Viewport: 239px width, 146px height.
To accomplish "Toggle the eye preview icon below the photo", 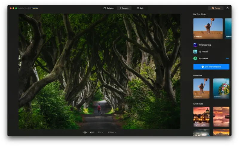I will (85, 132).
